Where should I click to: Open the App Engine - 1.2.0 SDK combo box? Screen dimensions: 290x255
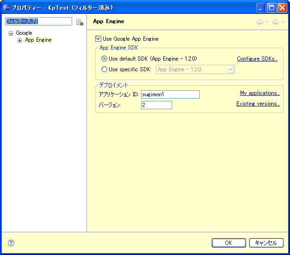[195, 69]
